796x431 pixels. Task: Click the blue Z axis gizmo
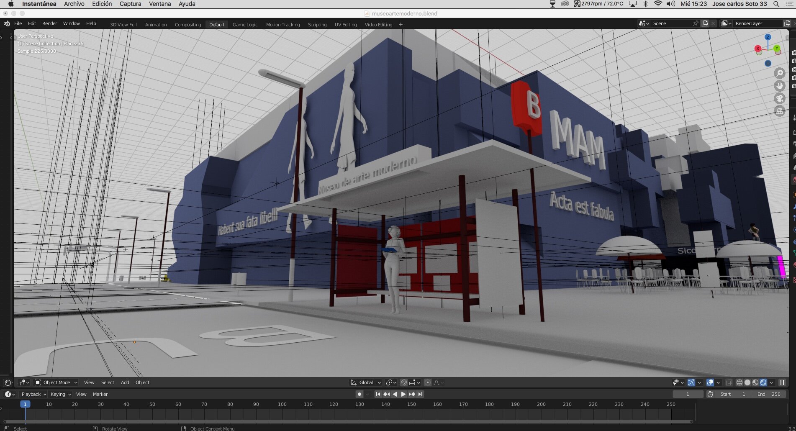(768, 37)
